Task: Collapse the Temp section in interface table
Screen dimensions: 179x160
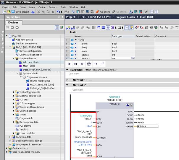Action: [75, 40]
